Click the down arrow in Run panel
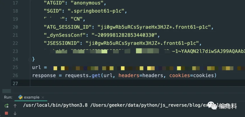This screenshot has width=245, height=117. [15, 113]
